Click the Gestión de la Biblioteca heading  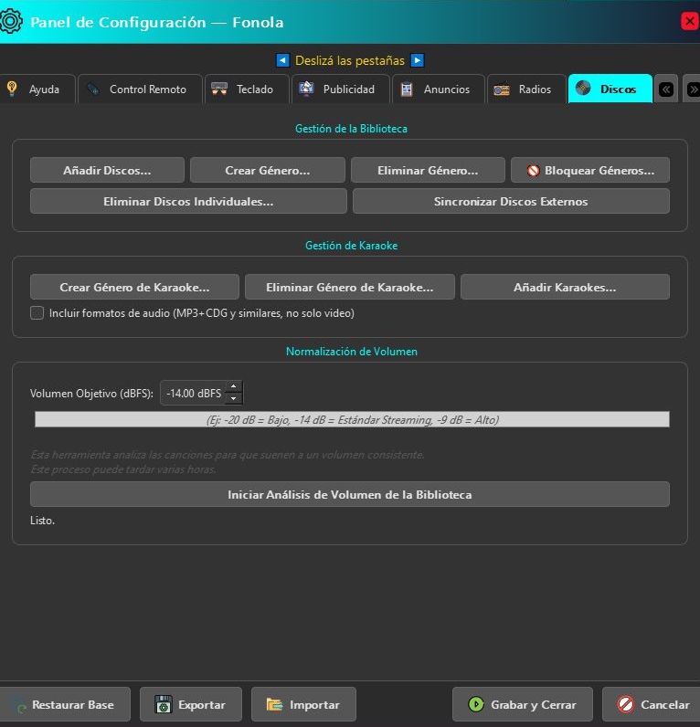(x=351, y=129)
